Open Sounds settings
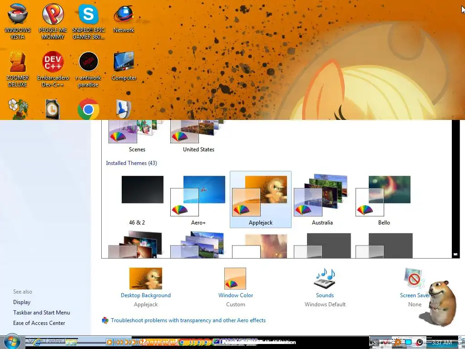This screenshot has height=349, width=465. click(325, 295)
